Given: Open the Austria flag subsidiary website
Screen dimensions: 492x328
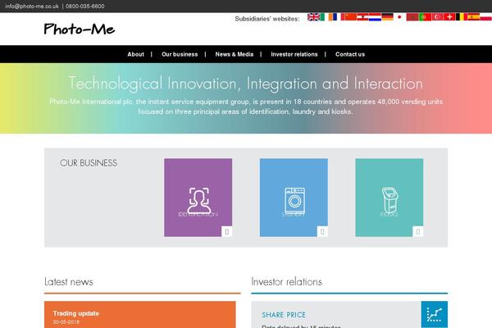Looking at the screenshot, I should 362,16.
